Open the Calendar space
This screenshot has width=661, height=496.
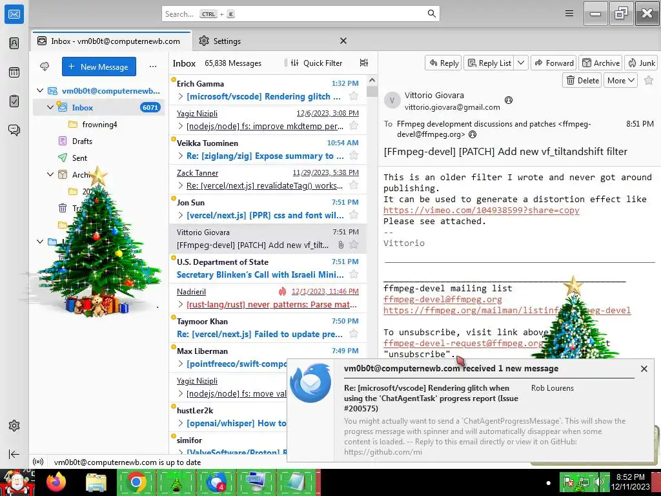click(14, 72)
